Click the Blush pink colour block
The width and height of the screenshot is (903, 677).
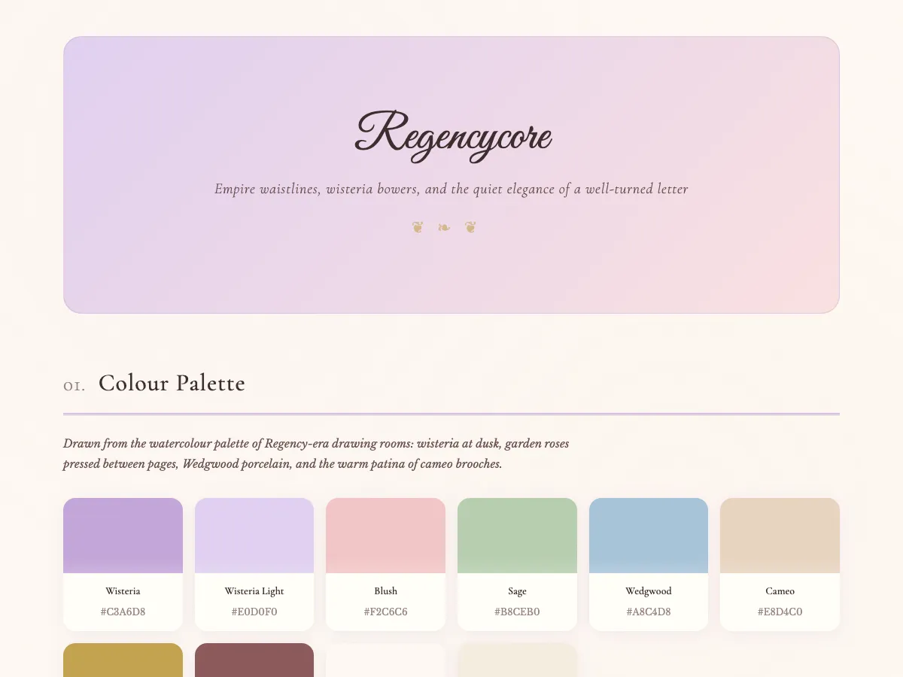(385, 534)
